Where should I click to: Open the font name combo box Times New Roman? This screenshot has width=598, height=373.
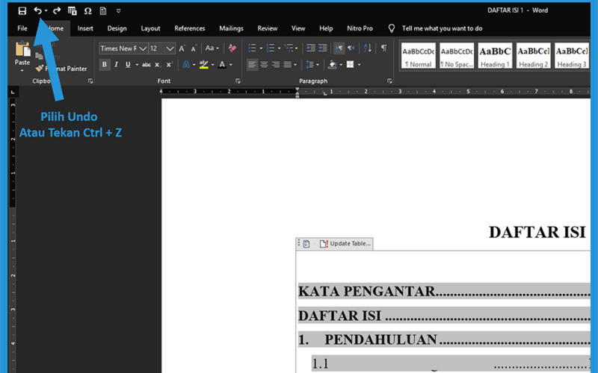click(x=123, y=48)
